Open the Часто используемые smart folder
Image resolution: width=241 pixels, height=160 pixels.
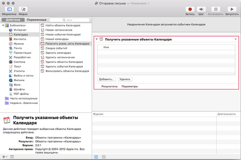[x=23, y=99]
